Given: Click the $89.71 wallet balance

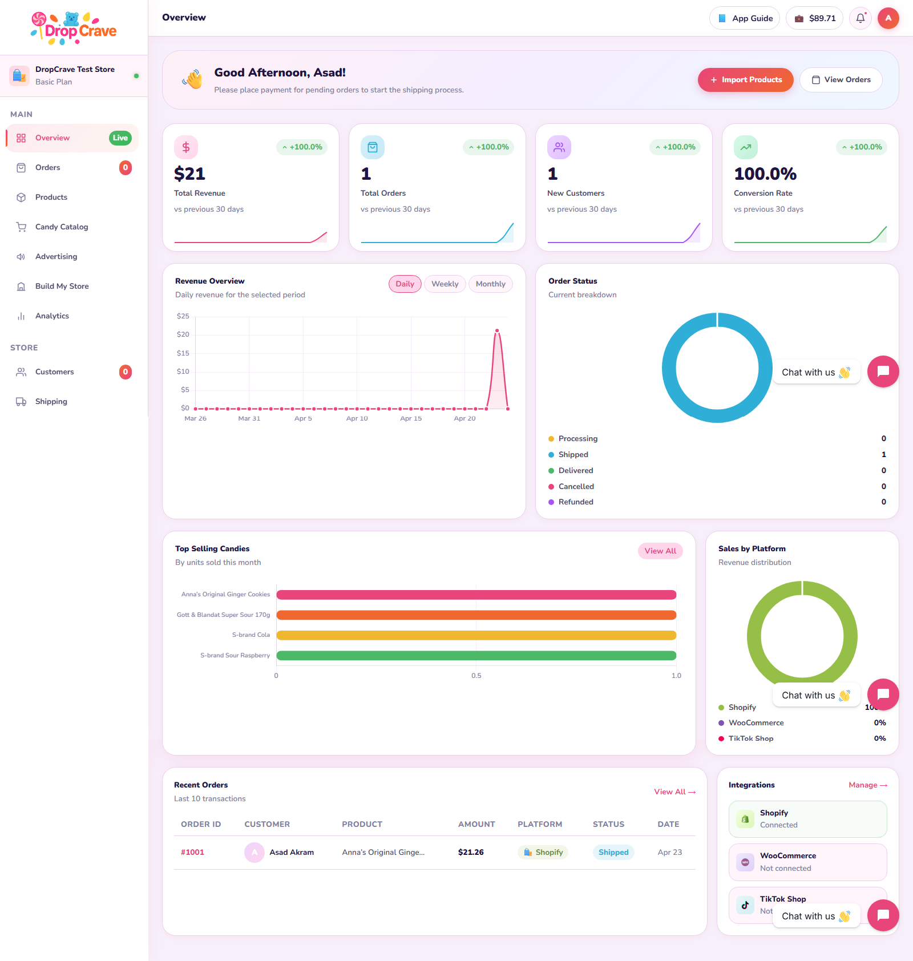Looking at the screenshot, I should point(814,18).
